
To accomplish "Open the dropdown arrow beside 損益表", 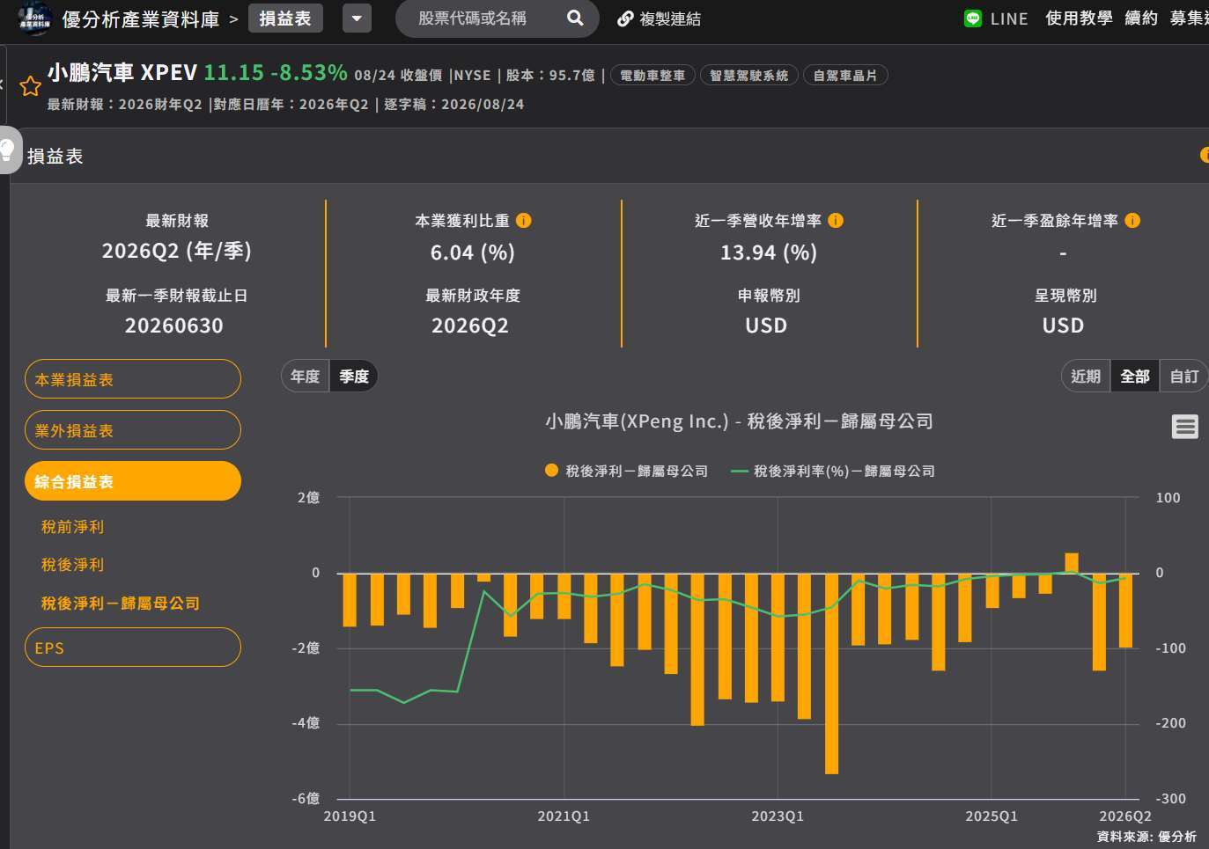I will [x=357, y=18].
